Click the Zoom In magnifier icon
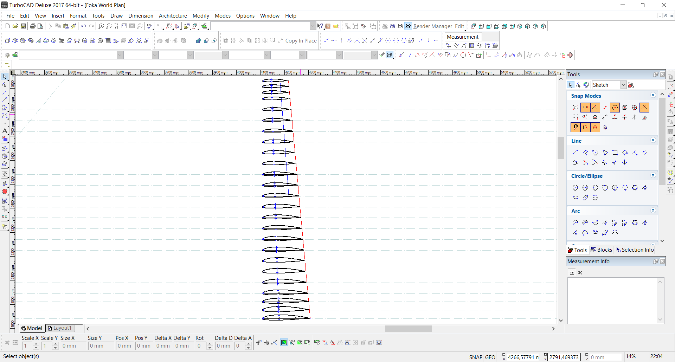675x362 pixels. click(x=101, y=26)
